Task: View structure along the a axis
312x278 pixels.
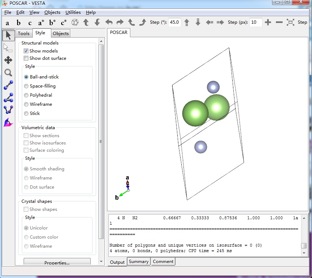Action: pos(7,23)
